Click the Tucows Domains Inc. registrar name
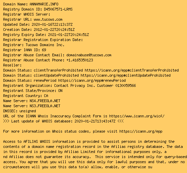 coord(45,45)
